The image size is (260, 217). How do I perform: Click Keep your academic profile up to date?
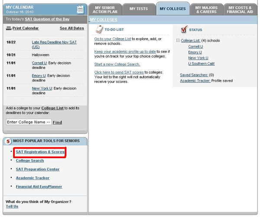[x=125, y=51]
